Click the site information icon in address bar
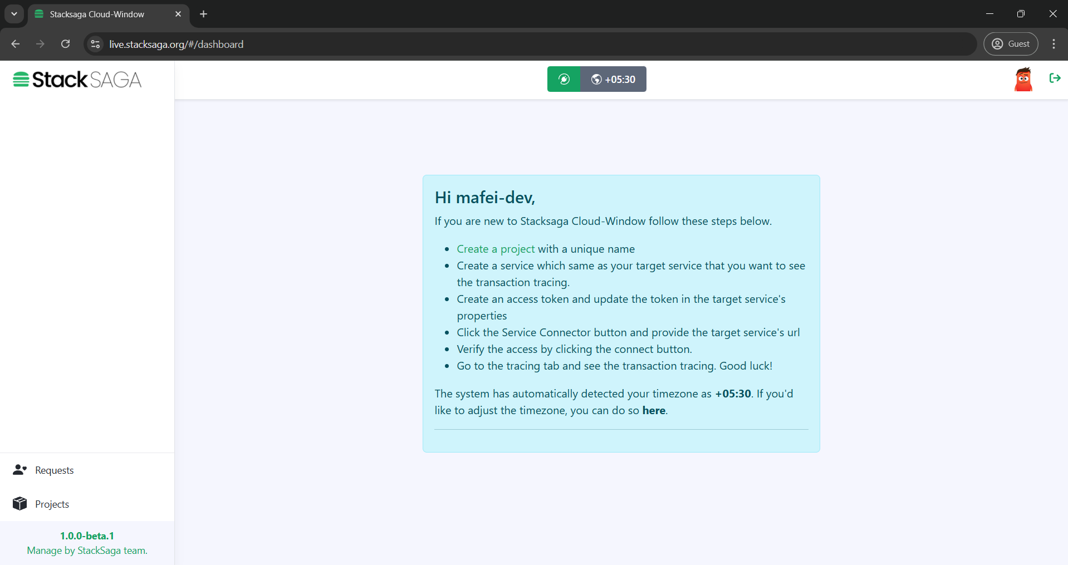Screen dimensions: 1068x565 (96, 44)
